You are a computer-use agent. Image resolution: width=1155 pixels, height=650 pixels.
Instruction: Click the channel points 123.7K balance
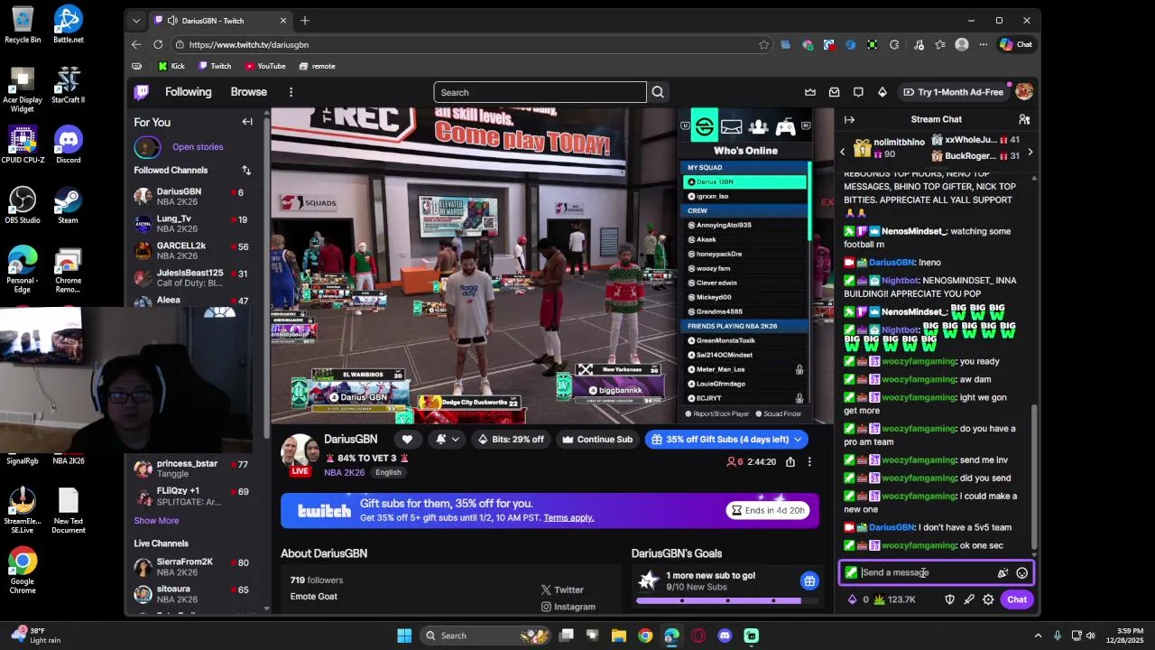[895, 599]
